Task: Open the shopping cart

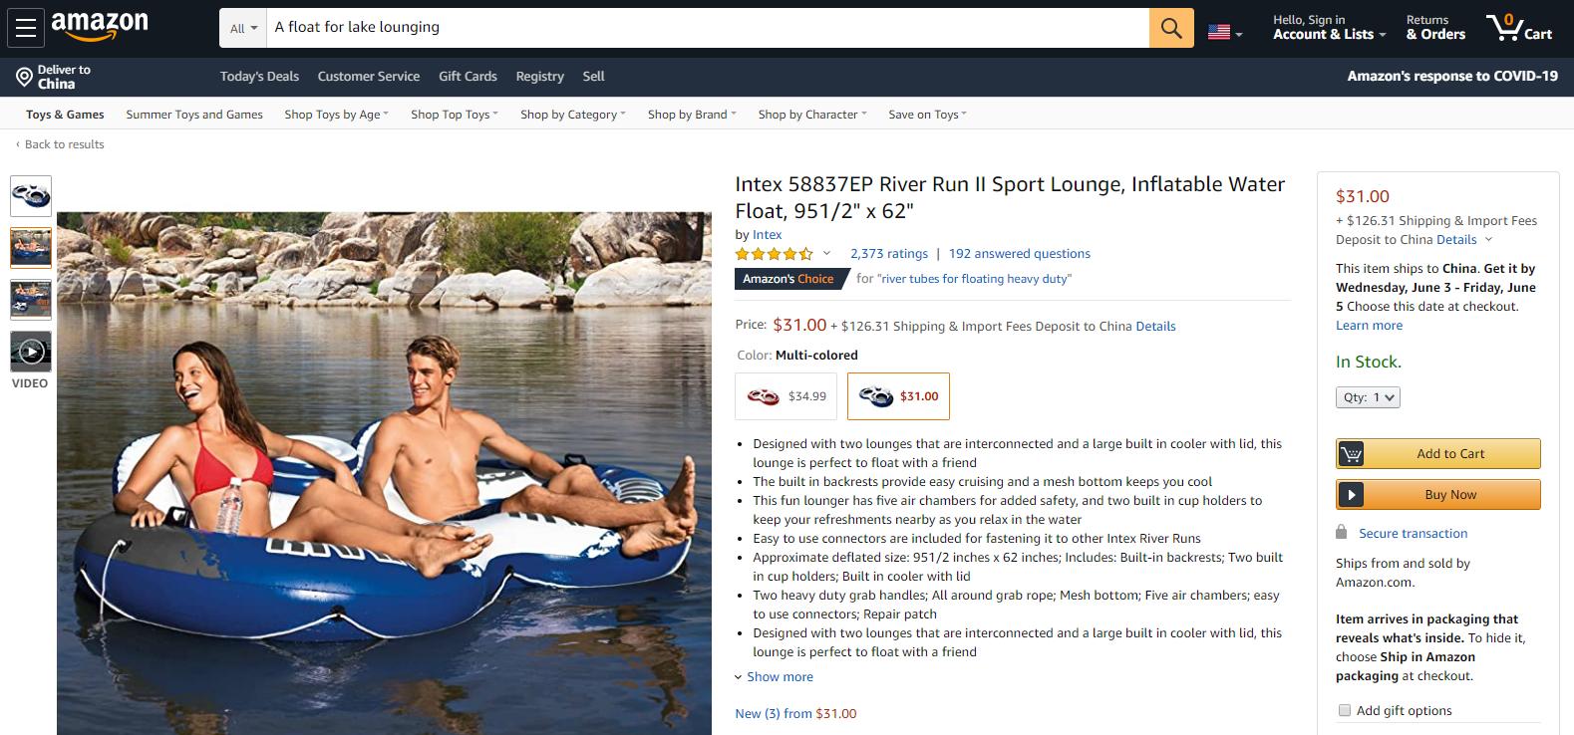Action: pos(1518,27)
